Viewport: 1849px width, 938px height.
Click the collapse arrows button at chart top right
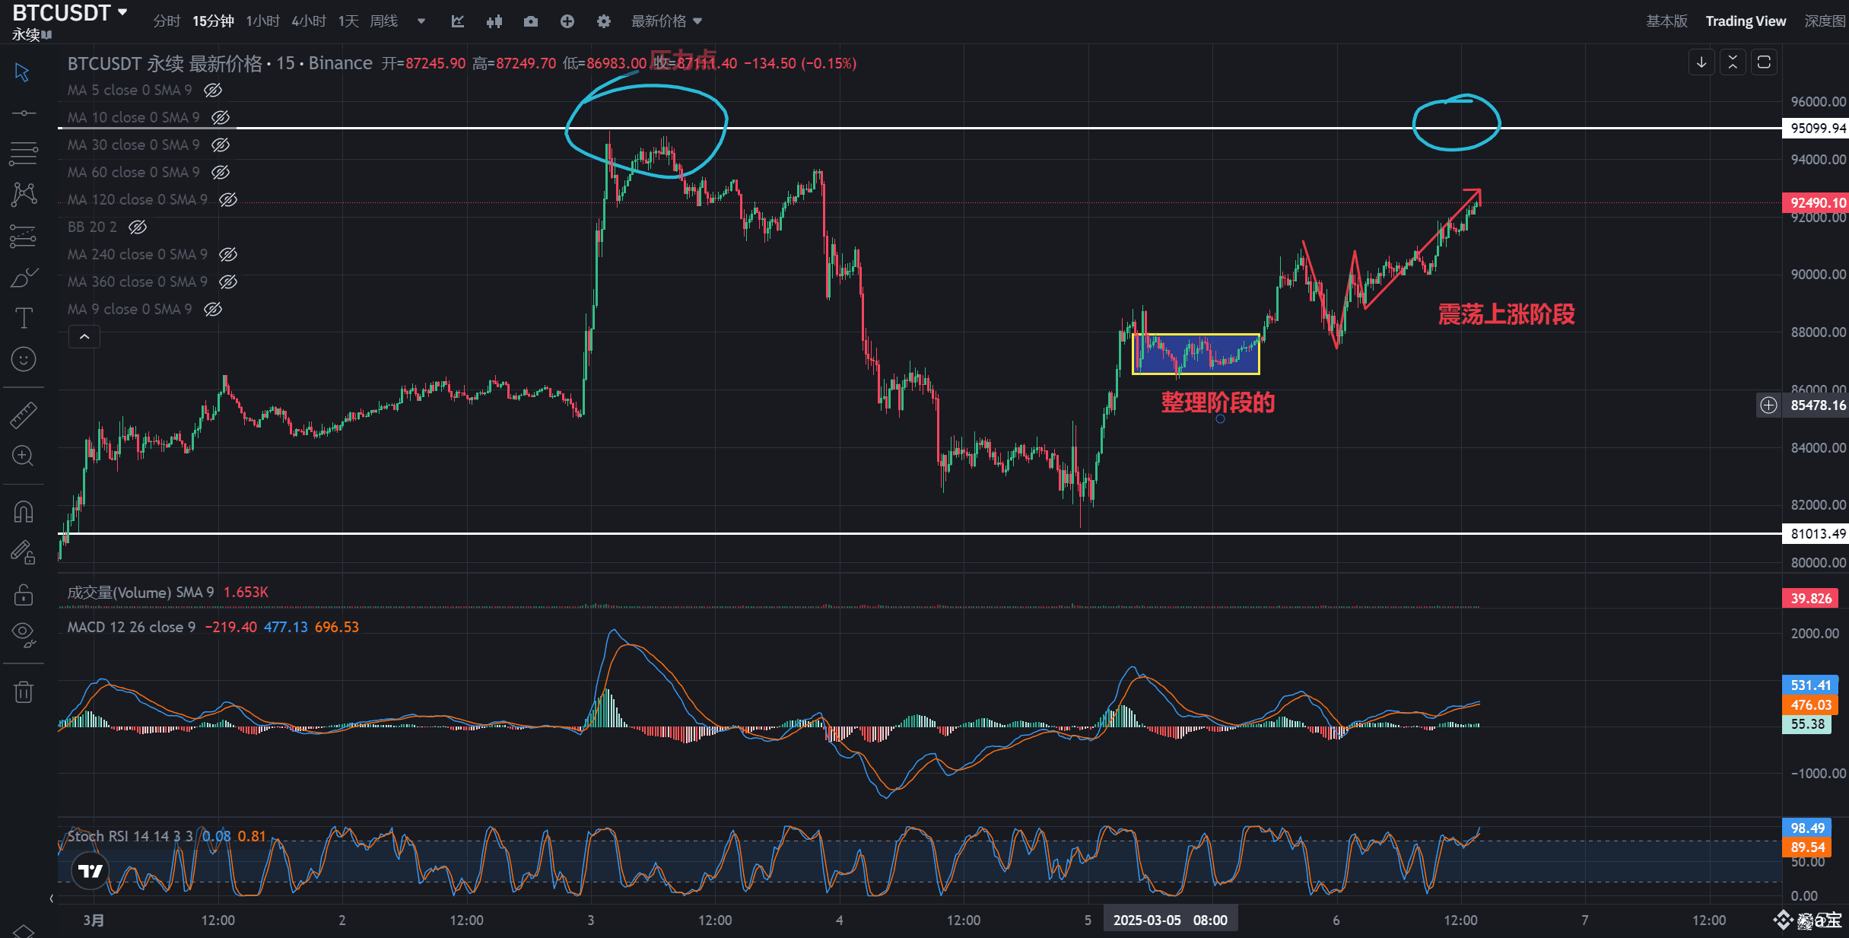click(x=1733, y=62)
